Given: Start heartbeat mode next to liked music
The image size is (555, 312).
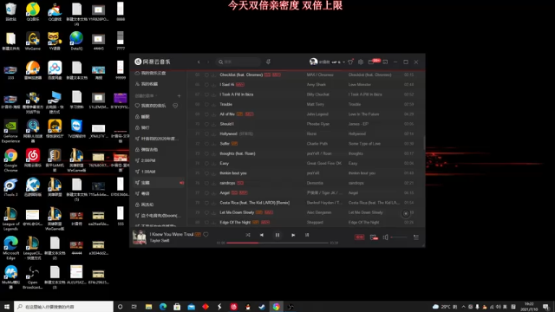Looking at the screenshot, I should (x=175, y=106).
